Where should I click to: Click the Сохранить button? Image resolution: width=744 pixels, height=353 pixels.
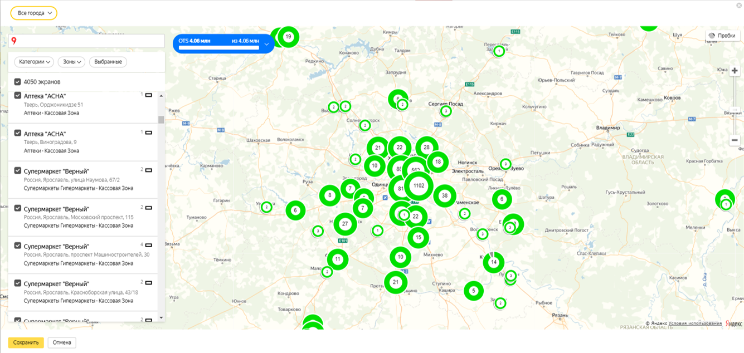coord(26,342)
